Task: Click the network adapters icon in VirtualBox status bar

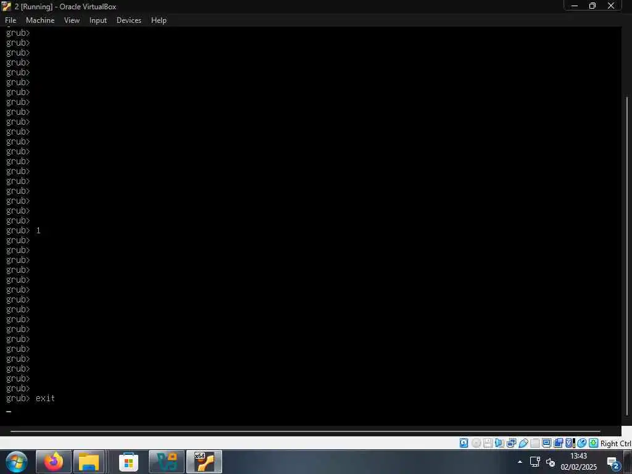Action: [x=512, y=443]
